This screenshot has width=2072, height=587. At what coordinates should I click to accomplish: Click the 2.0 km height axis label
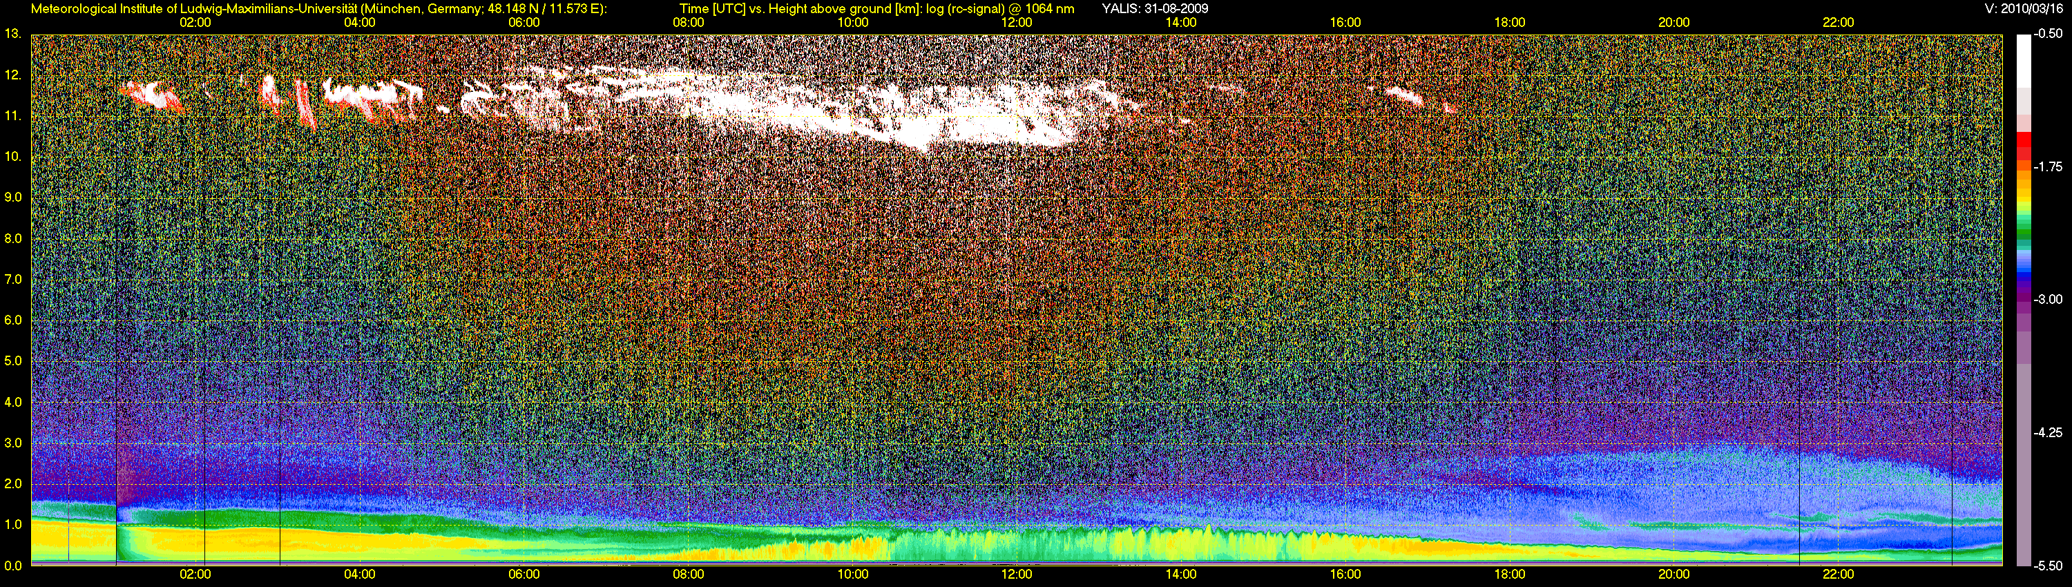[x=12, y=484]
